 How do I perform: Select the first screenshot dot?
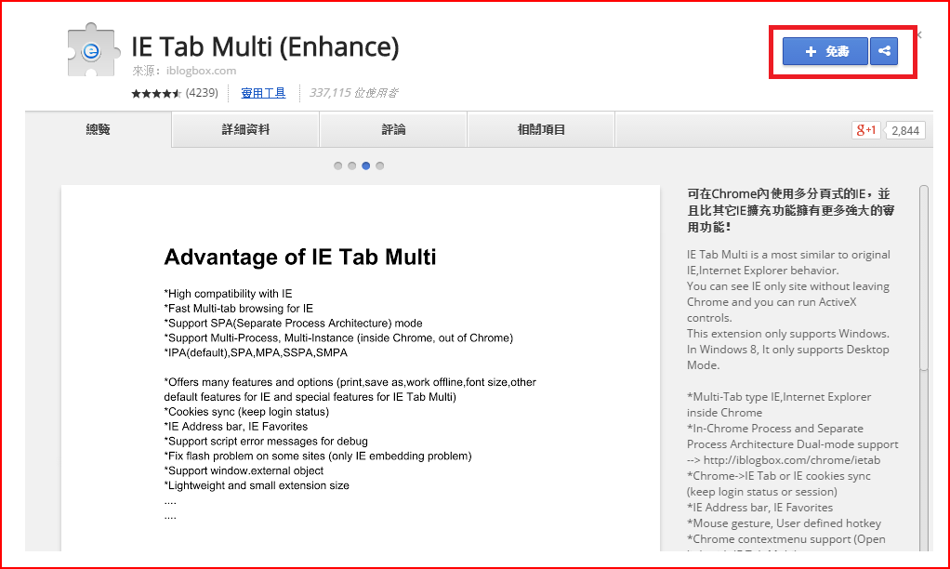click(x=338, y=165)
